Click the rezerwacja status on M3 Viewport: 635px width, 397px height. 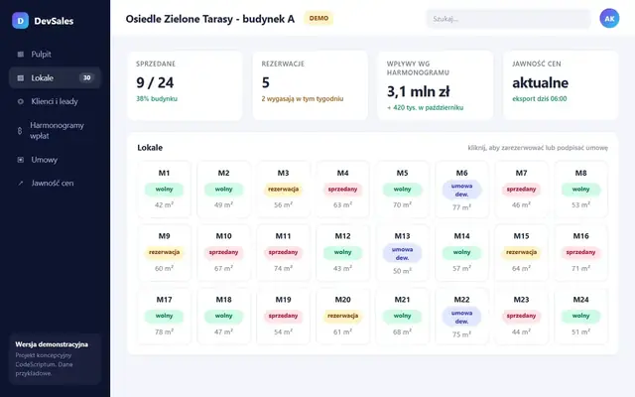283,190
